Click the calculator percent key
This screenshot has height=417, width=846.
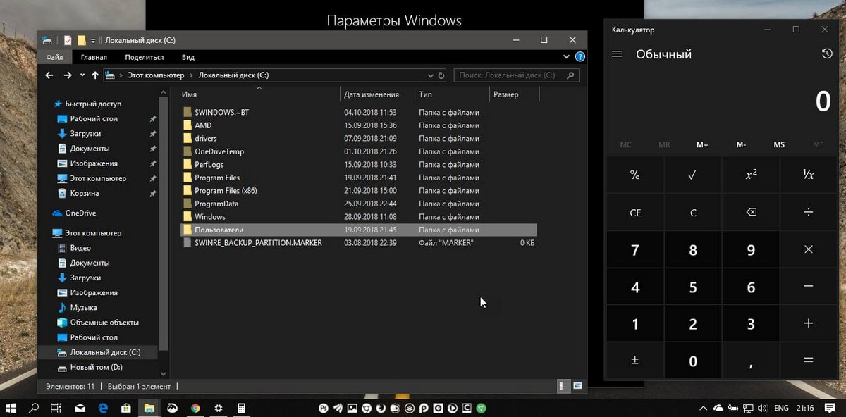click(635, 175)
